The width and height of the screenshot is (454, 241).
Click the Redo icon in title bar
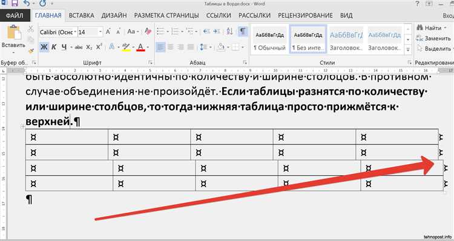click(42, 4)
